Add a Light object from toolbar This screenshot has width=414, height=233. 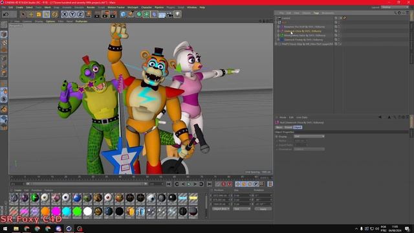177,14
